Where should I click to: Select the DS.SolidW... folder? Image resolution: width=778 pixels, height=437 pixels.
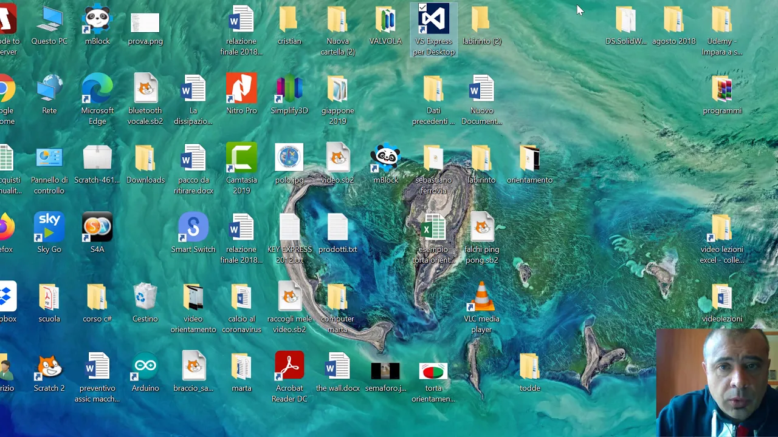coord(625,25)
